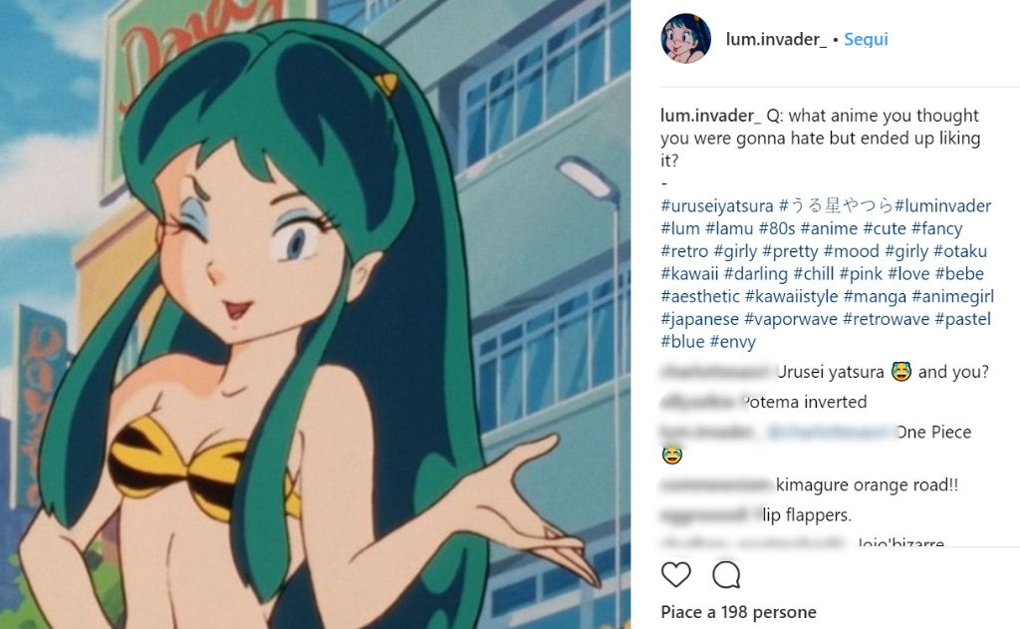Follow the account with Segui
1020x629 pixels.
tap(866, 39)
